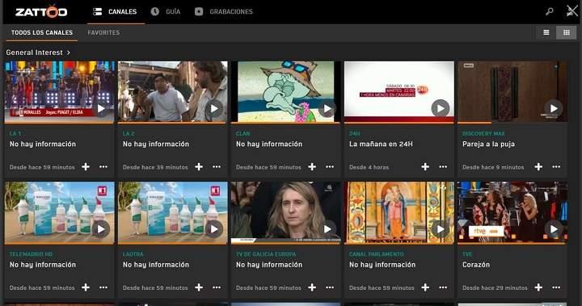Add TV de Galicia Europa with plus icon
The image size is (582, 306).
(x=312, y=287)
